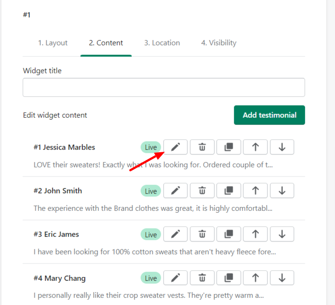
Task: Open the Location tab
Action: [162, 43]
